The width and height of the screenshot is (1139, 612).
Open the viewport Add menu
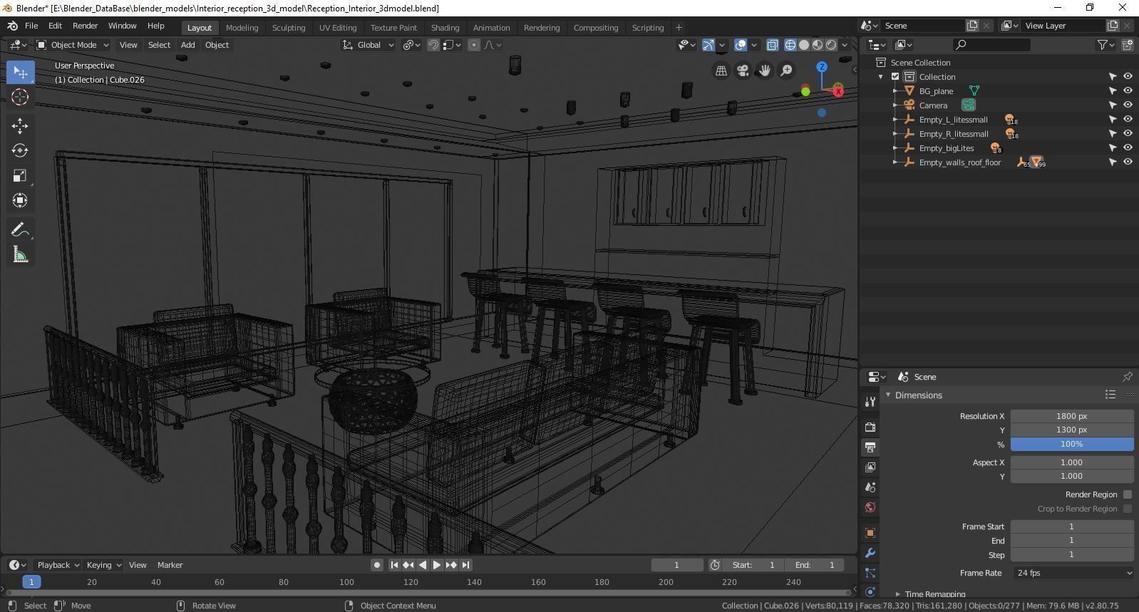point(187,45)
